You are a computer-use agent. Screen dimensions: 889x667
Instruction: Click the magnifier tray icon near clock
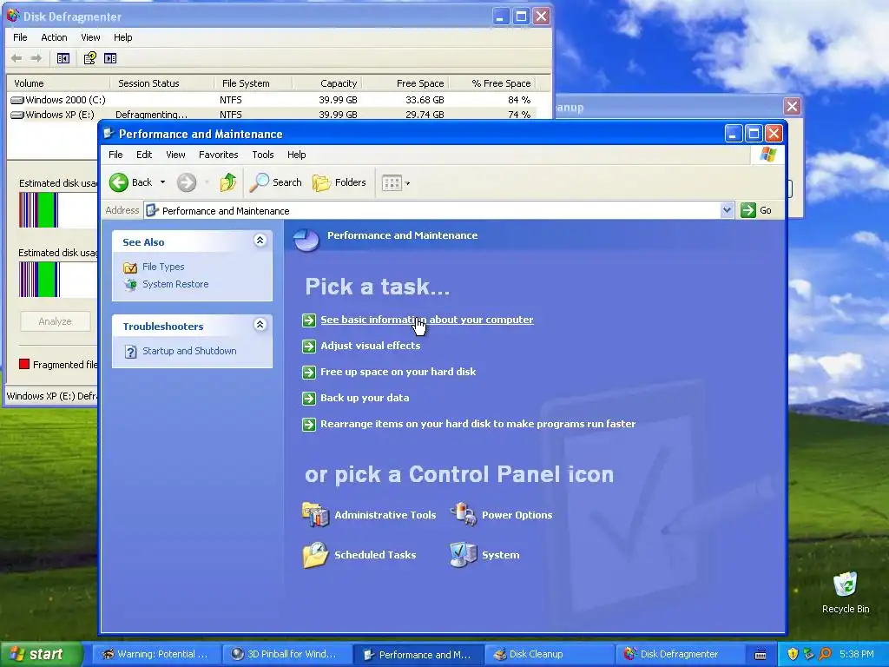click(825, 655)
